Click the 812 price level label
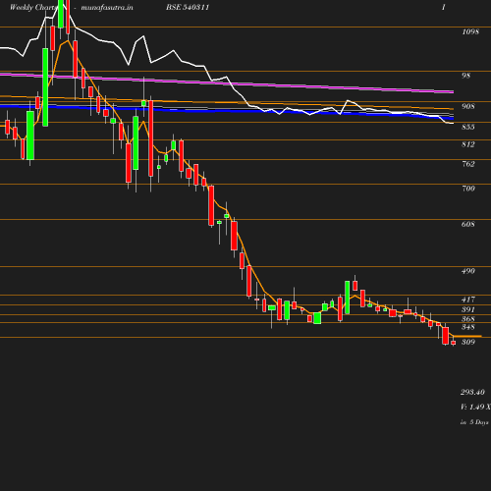 (468, 144)
